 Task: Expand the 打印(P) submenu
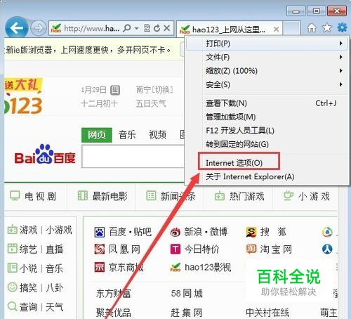(267, 44)
